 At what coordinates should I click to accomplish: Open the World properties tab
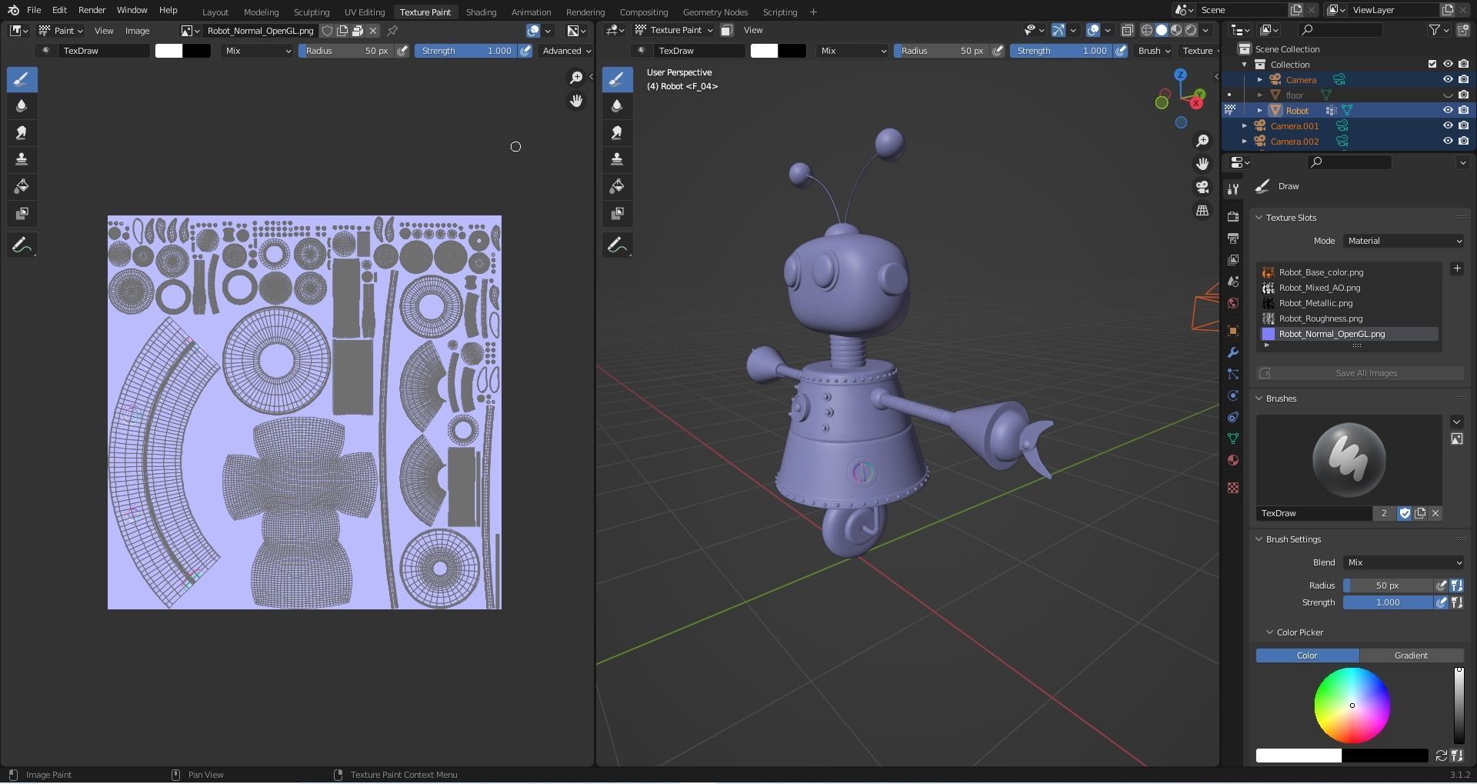click(1233, 303)
